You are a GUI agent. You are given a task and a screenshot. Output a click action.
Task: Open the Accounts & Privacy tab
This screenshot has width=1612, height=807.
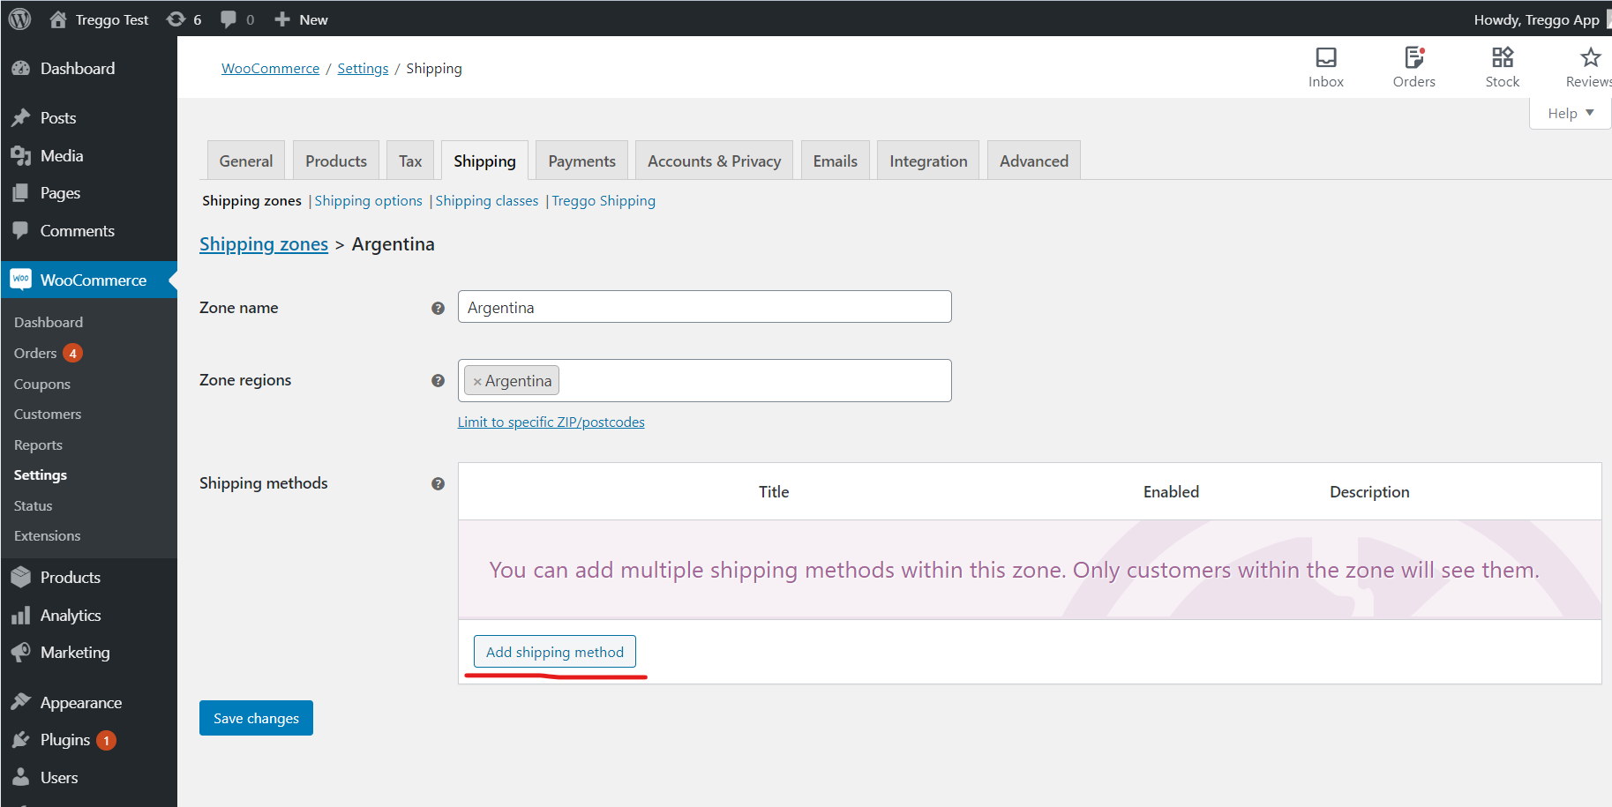714,161
